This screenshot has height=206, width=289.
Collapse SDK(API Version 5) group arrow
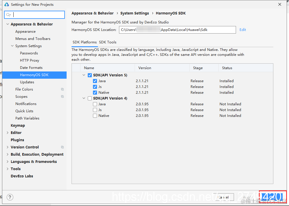(84, 75)
